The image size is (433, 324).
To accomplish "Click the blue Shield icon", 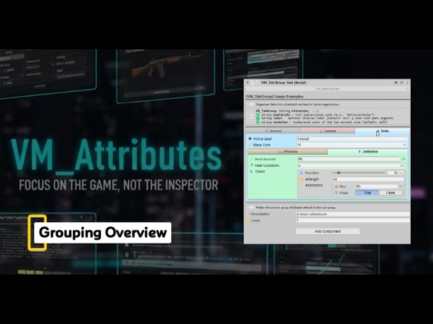I will (x=252, y=171).
